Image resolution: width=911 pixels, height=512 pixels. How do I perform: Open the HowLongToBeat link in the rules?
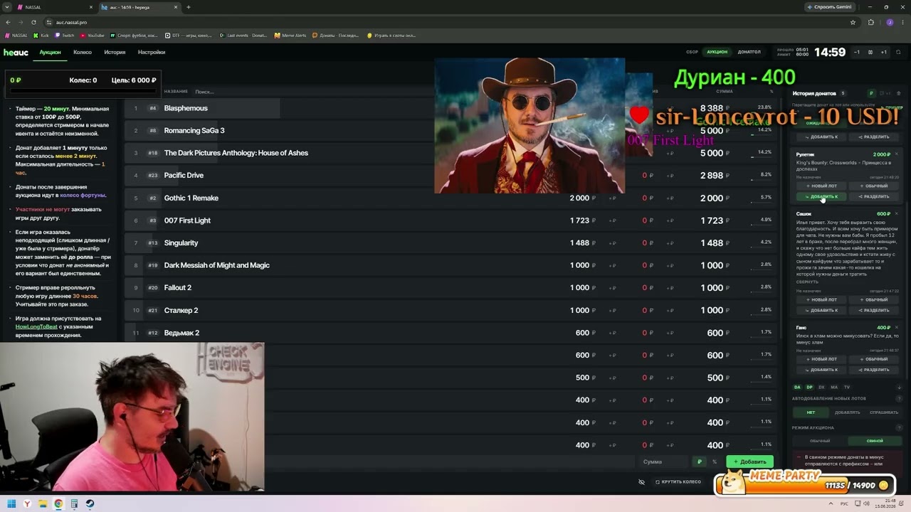(x=36, y=326)
